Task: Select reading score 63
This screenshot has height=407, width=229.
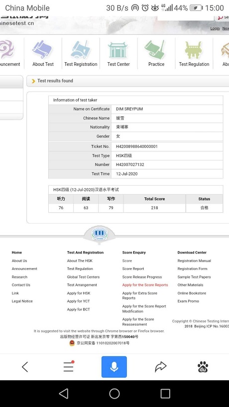Action: [x=86, y=208]
